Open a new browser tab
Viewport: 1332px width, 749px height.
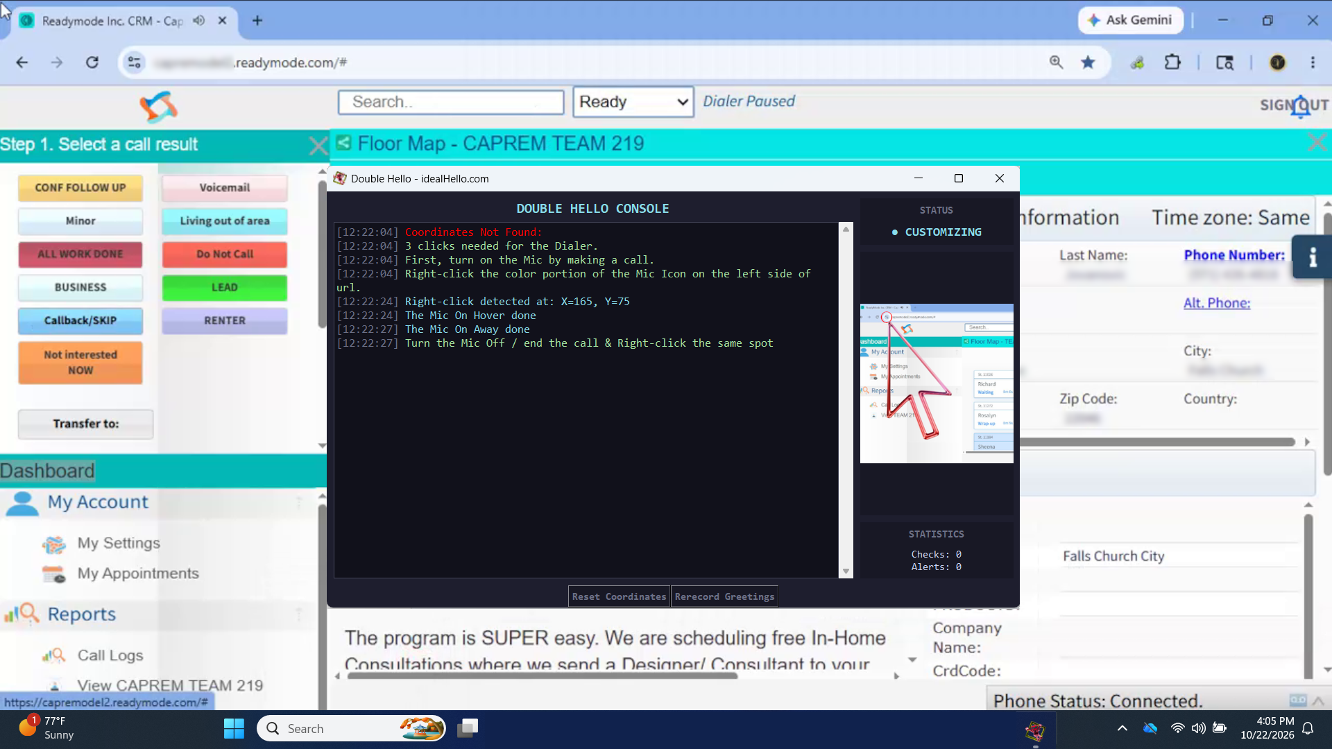click(x=257, y=20)
